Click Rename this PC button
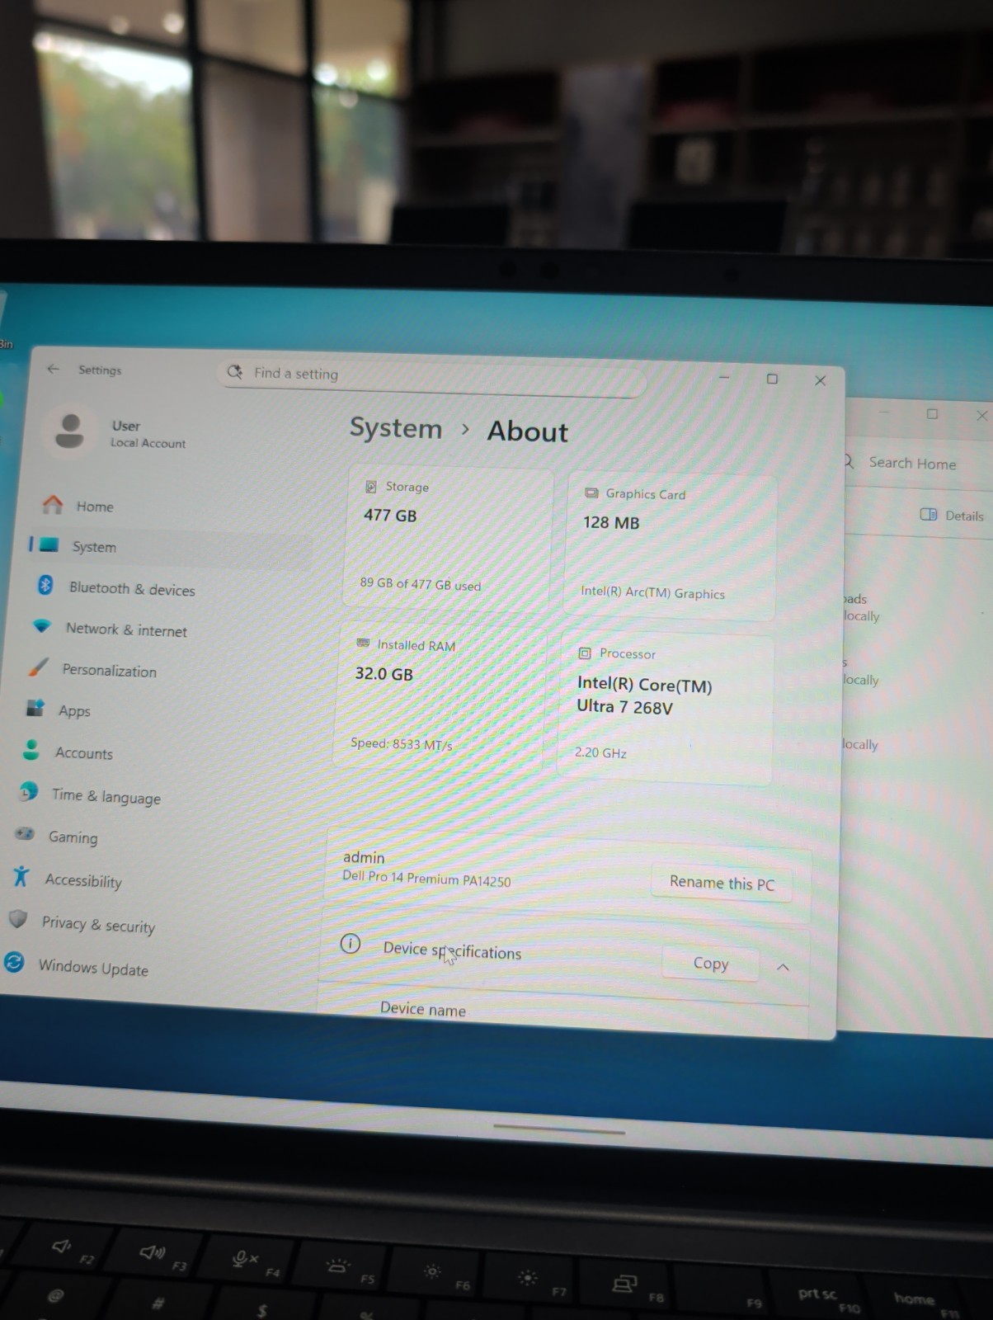 point(722,883)
